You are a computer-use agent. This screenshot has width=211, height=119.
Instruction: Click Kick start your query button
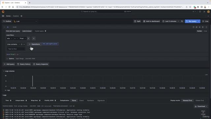click(x=13, y=31)
